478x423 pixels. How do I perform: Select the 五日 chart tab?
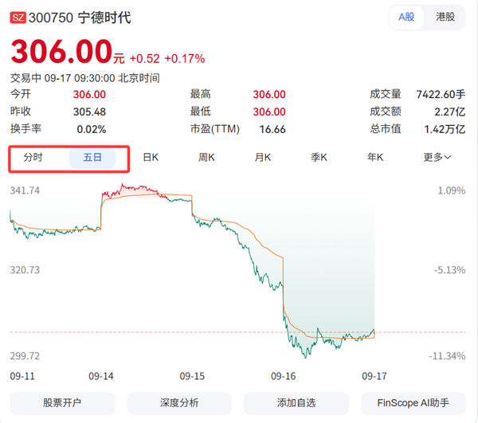coord(92,158)
